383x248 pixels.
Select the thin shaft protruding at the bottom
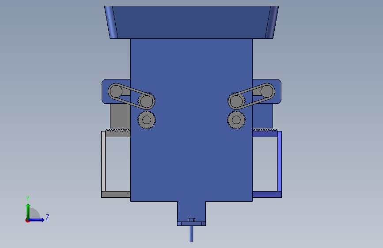point(191,234)
